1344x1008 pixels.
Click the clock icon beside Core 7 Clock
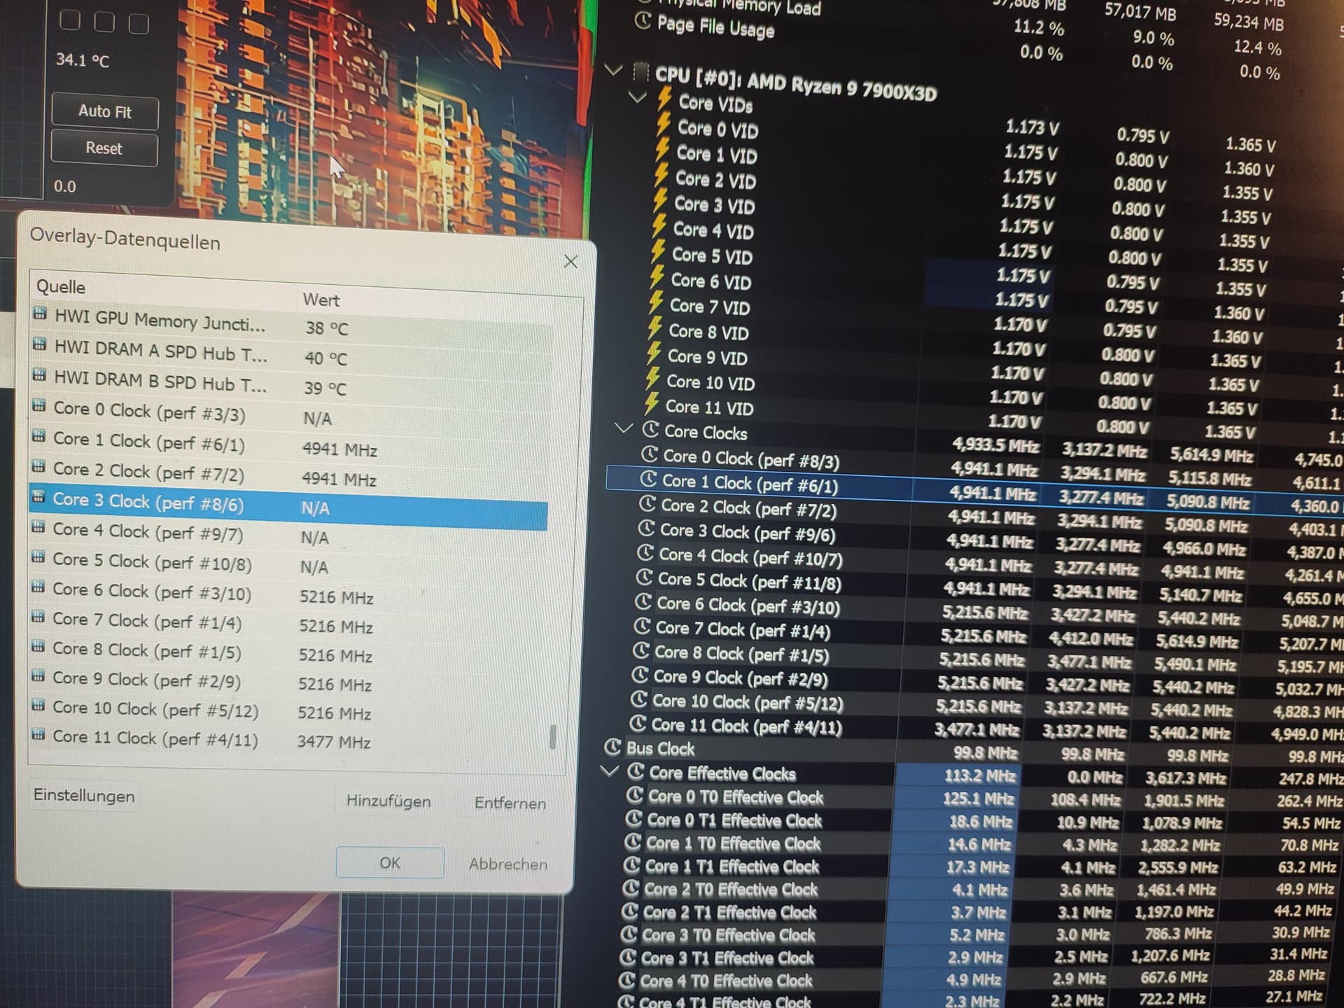642,626
